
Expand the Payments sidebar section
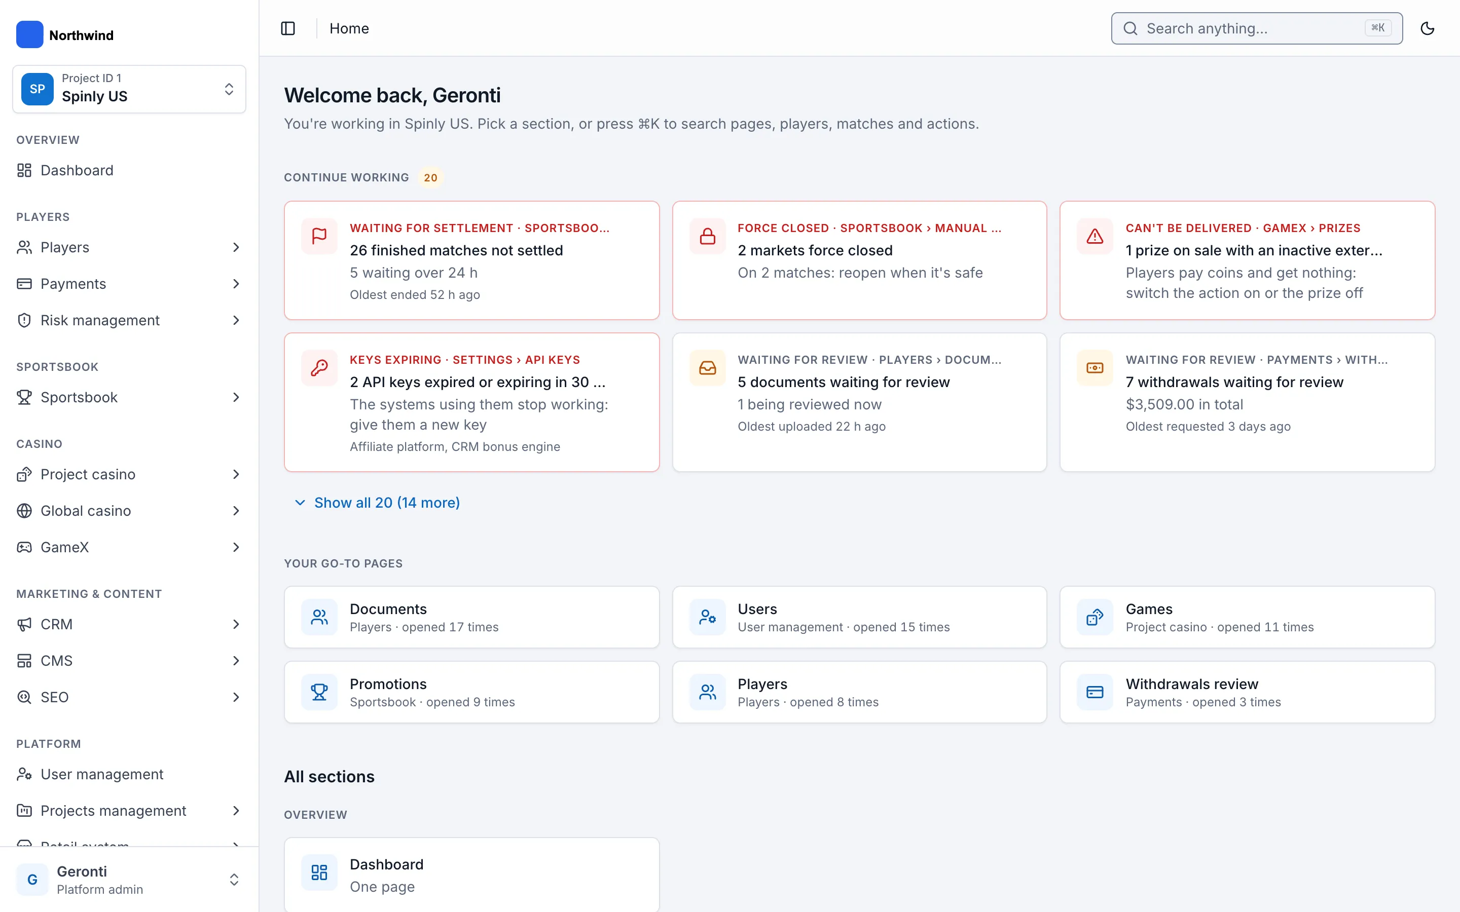[x=129, y=284]
